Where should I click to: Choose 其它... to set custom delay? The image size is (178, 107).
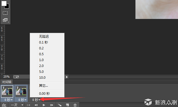tap(43, 85)
